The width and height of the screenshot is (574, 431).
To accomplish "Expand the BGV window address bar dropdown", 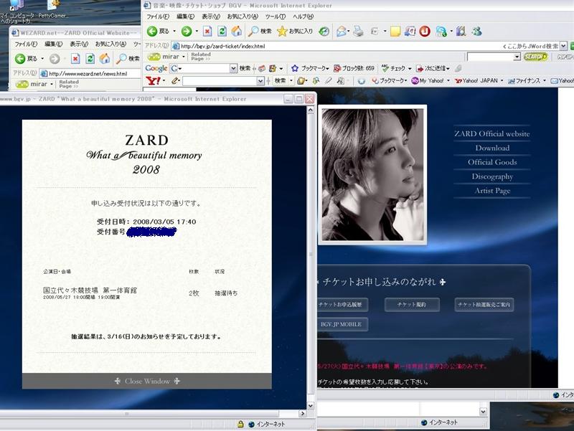I will 563,46.
